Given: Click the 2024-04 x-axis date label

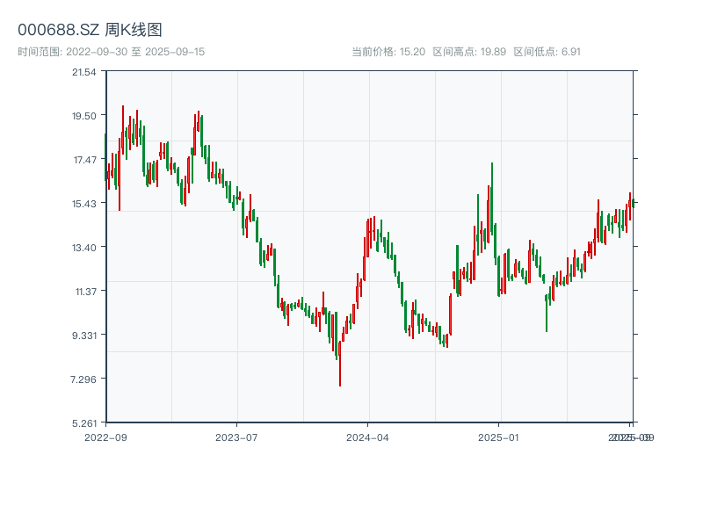Looking at the screenshot, I should coord(368,437).
